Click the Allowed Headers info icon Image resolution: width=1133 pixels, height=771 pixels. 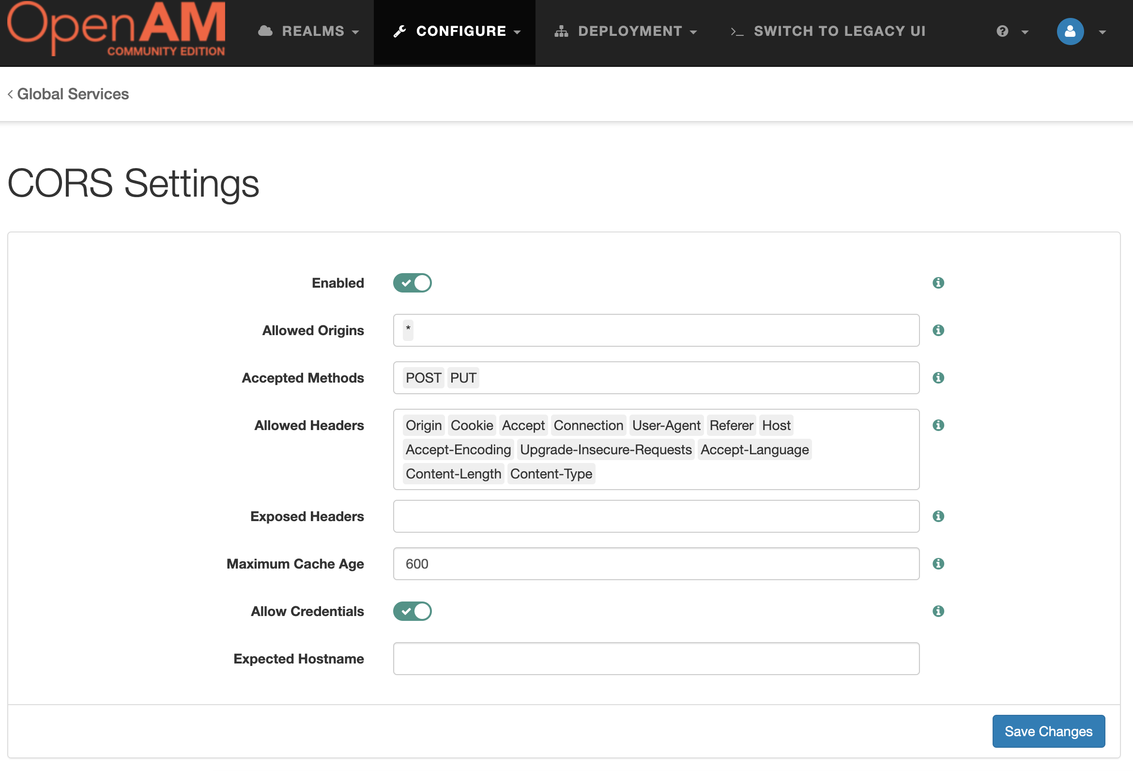938,425
